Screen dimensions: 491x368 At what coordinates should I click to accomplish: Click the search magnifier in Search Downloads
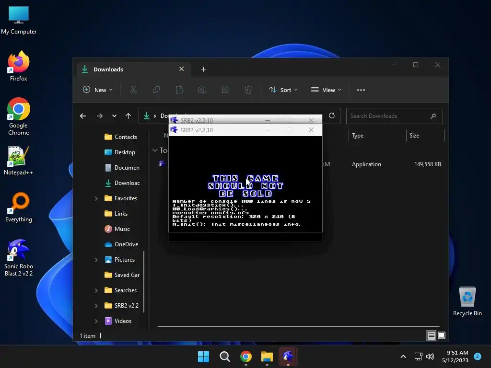[x=433, y=116]
